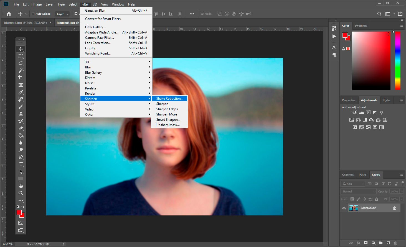This screenshot has width=406, height=247.
Task: Click the Home icon in the options bar
Action: (8, 14)
